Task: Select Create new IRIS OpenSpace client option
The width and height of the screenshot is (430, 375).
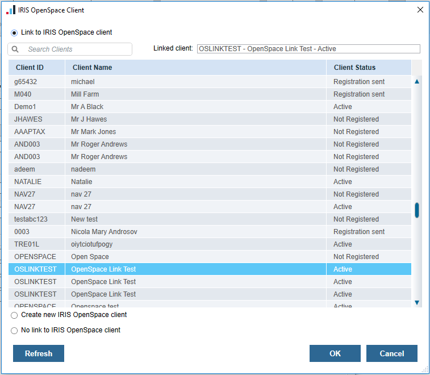Action: coord(14,315)
